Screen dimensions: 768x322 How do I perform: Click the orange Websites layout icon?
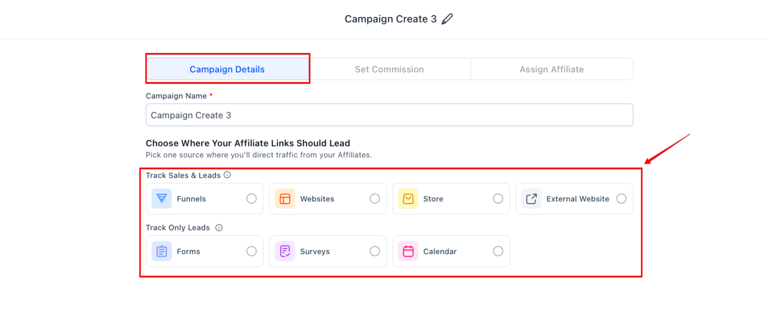[x=285, y=198]
